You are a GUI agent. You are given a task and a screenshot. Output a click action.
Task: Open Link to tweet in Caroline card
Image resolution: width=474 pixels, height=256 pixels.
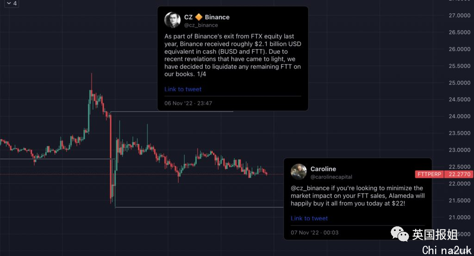point(309,218)
